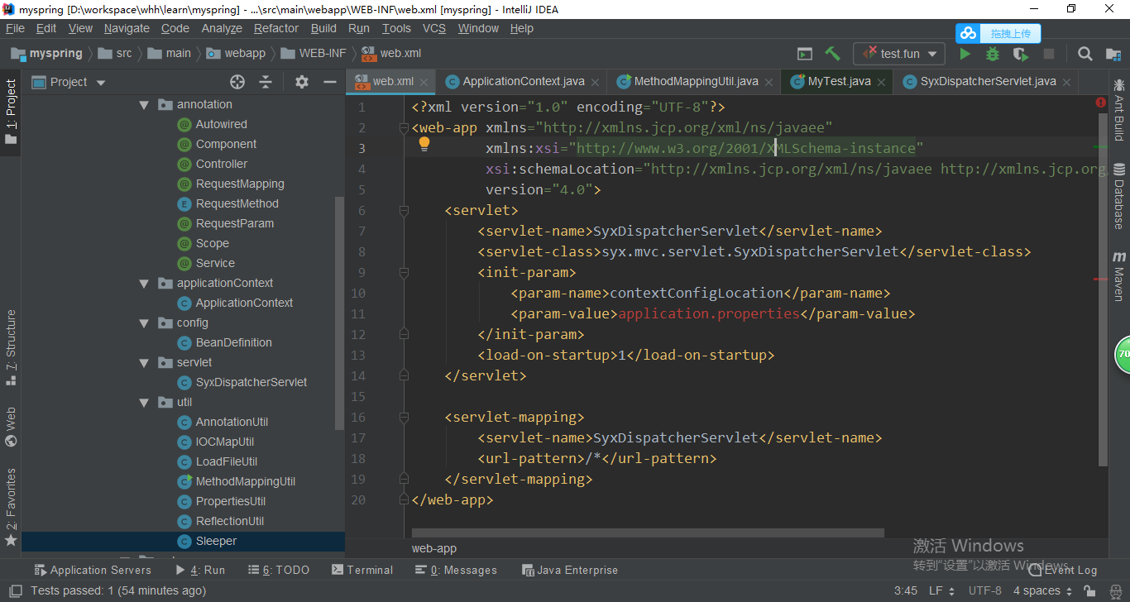The image size is (1130, 602).
Task: Close the MyTest.java editor tab
Action: pos(882,82)
